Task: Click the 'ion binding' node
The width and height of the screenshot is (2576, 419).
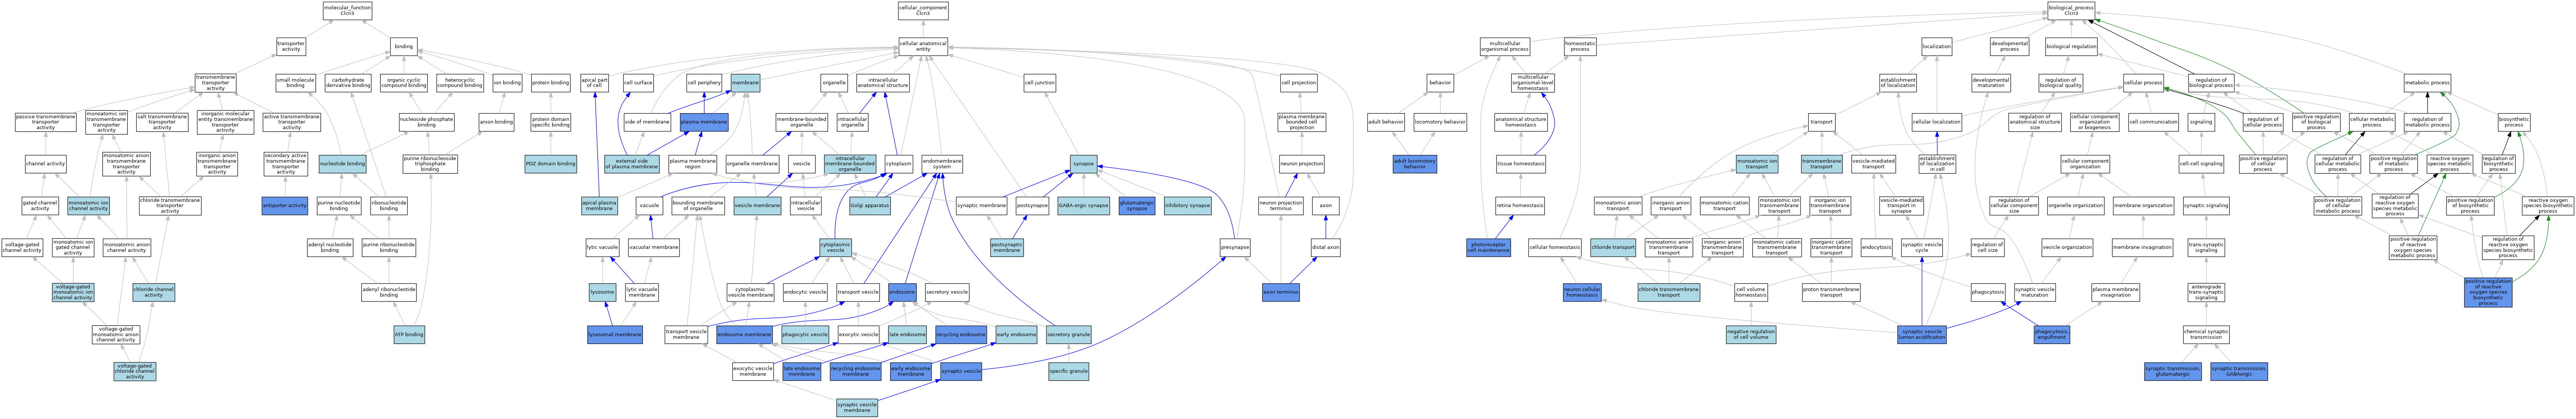Action: click(x=507, y=82)
